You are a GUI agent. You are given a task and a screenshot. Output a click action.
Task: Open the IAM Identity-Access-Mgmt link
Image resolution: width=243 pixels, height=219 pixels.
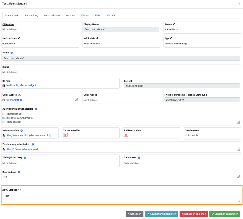(21, 85)
